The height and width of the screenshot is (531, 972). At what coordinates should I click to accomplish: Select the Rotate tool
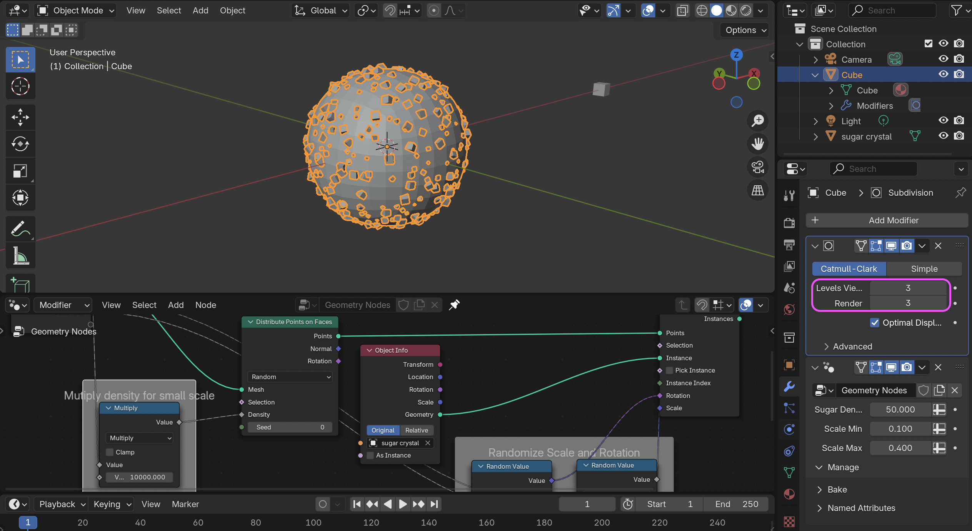(20, 144)
